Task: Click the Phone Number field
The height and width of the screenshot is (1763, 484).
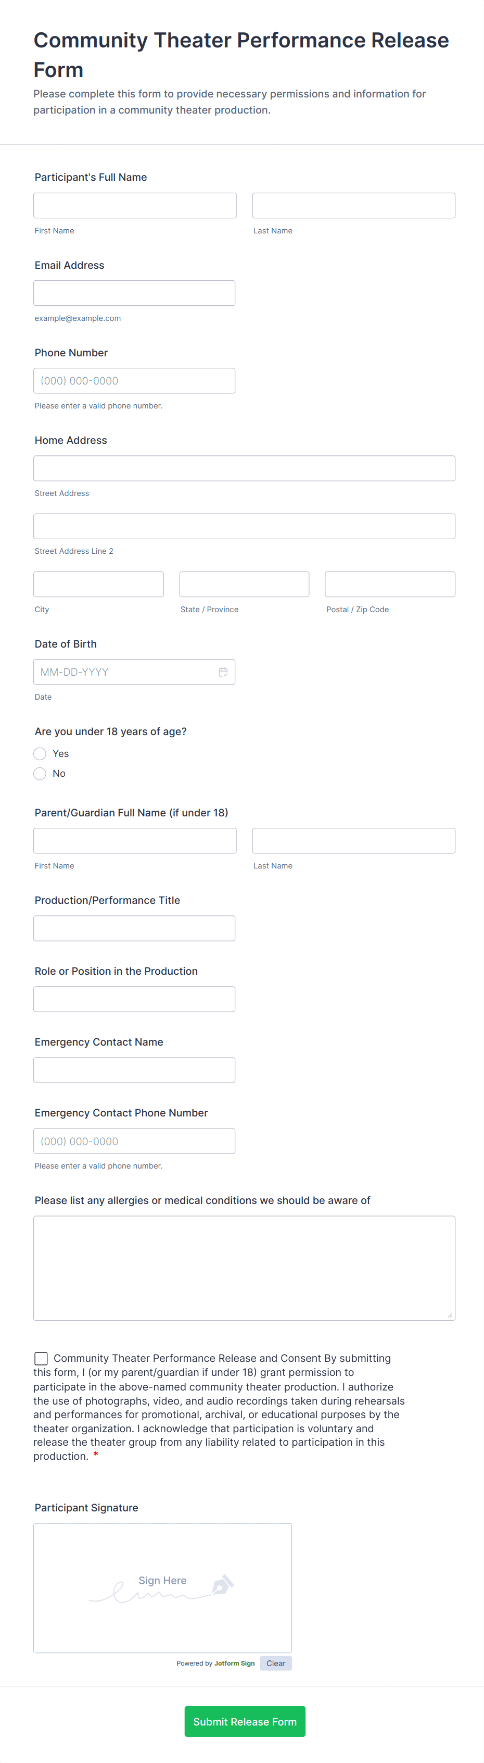Action: pyautogui.click(x=134, y=380)
